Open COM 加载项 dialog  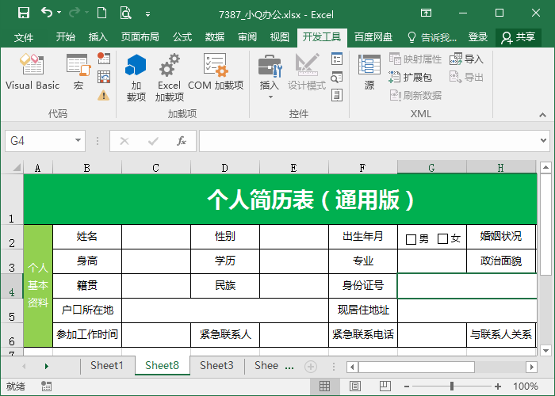(216, 73)
